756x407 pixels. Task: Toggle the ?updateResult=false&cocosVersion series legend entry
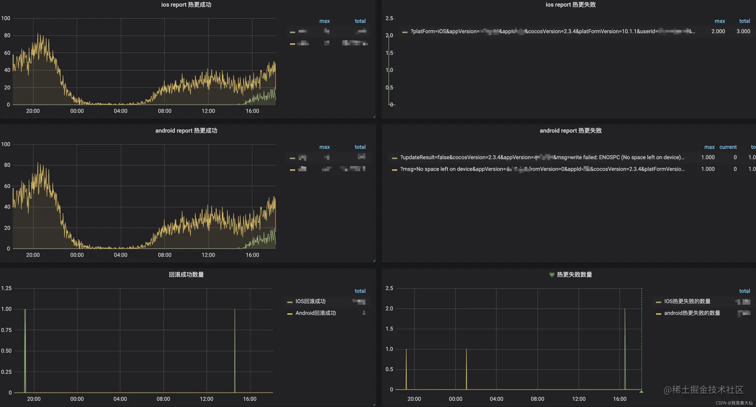pos(542,157)
